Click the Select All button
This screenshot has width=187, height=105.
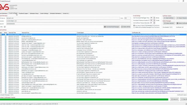tap(174, 99)
